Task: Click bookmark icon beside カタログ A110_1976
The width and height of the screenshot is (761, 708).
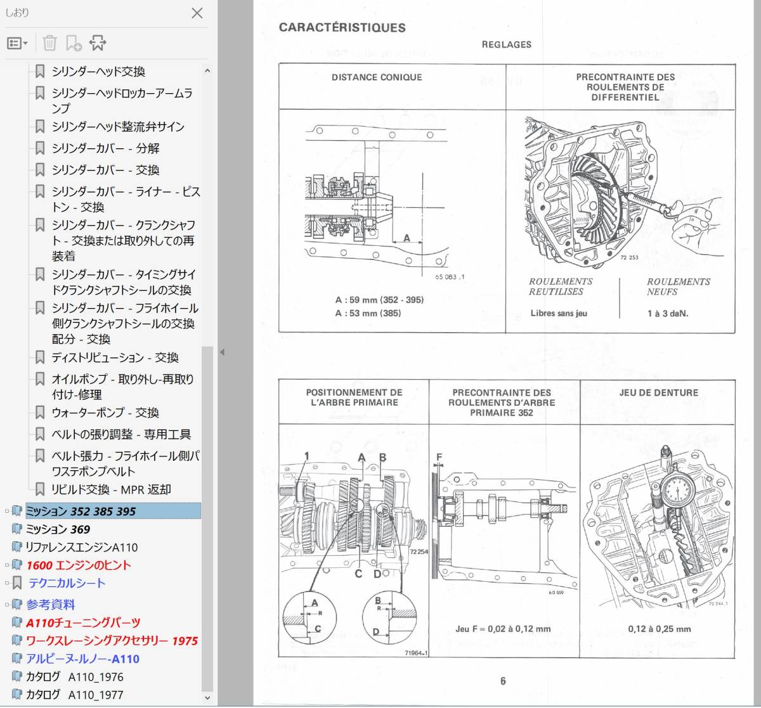Action: click(17, 676)
